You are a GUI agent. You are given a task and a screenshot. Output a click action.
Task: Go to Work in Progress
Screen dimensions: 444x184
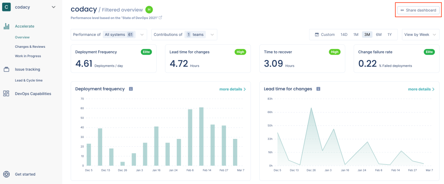[28, 56]
